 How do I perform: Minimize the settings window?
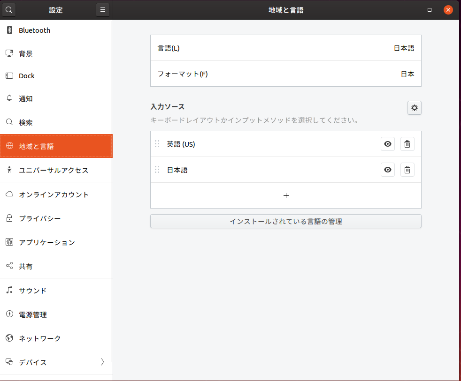pos(411,10)
